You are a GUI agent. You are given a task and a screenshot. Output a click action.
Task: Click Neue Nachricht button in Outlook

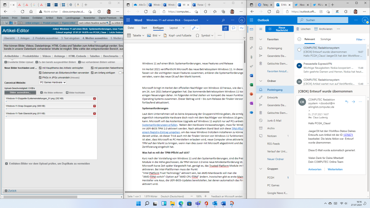(279, 29)
